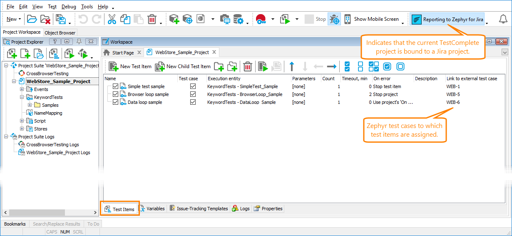
Task: Click Reporting to Zephyr for Jira button
Action: [x=447, y=19]
